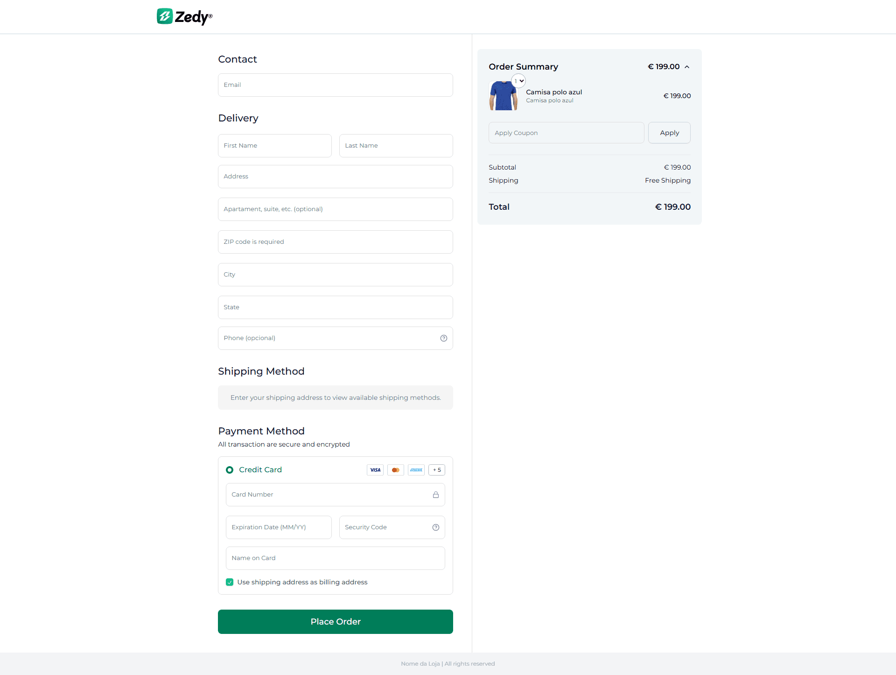Focus the Email input field

335,85
